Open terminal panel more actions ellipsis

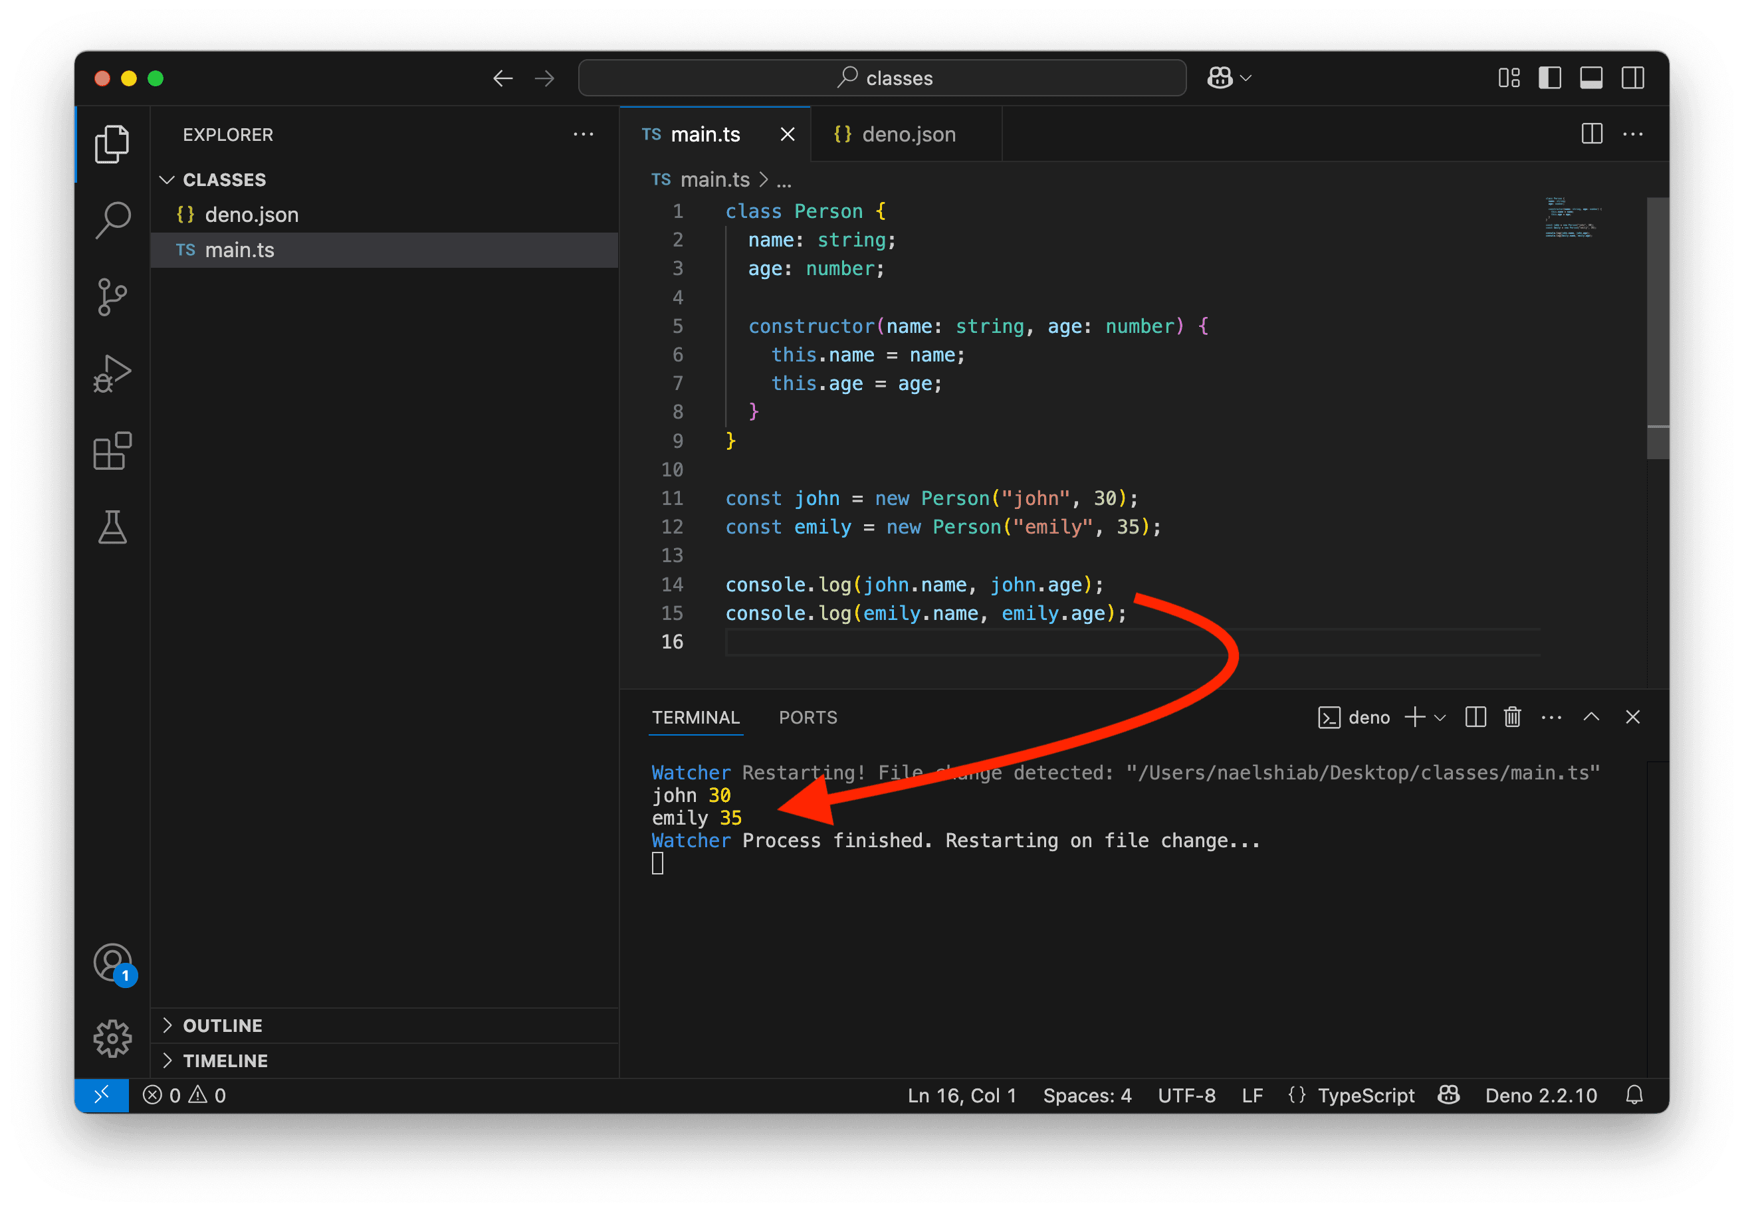tap(1551, 717)
